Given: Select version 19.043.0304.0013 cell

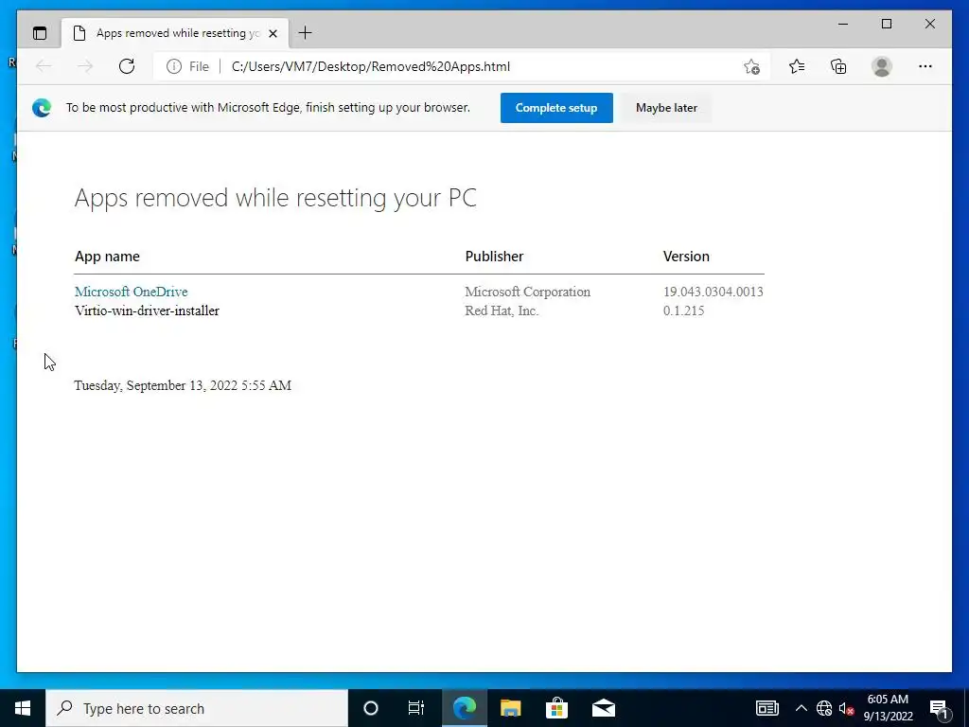Looking at the screenshot, I should (x=714, y=292).
